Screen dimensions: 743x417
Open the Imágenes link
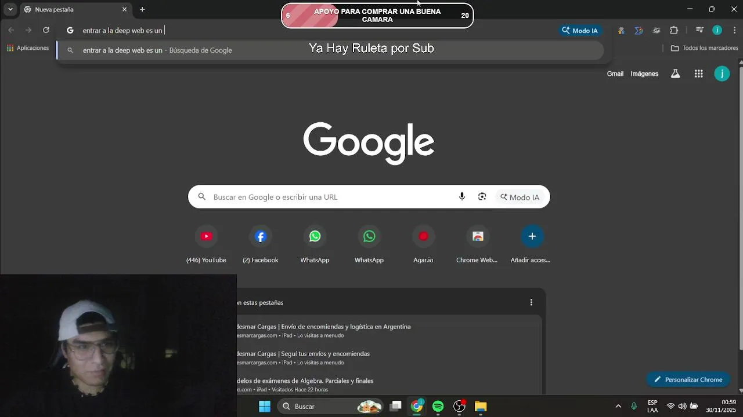(644, 74)
